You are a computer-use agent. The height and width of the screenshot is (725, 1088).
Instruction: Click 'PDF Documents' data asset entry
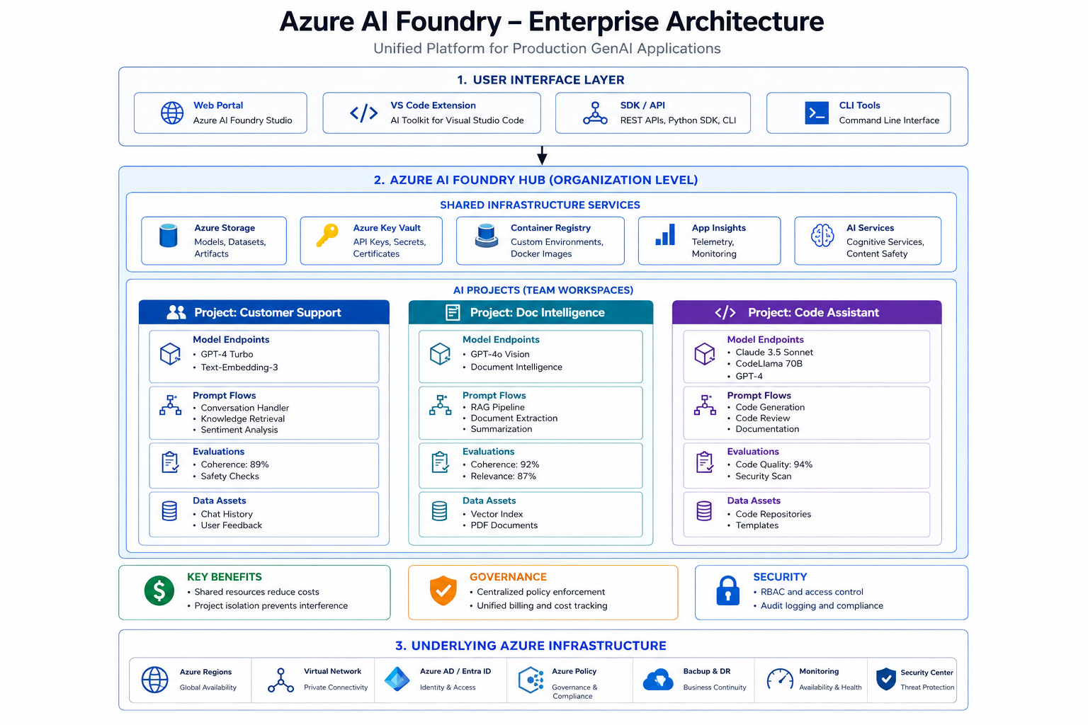504,526
